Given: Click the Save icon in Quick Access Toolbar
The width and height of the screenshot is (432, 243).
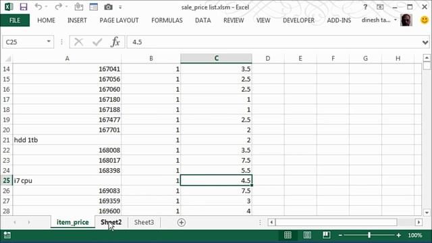Looking at the screenshot, I should pos(24,7).
